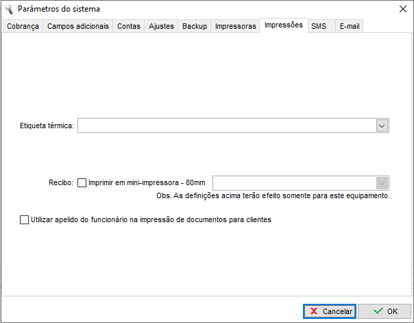Switch to the E-mail tab
This screenshot has width=414, height=323.
point(350,26)
